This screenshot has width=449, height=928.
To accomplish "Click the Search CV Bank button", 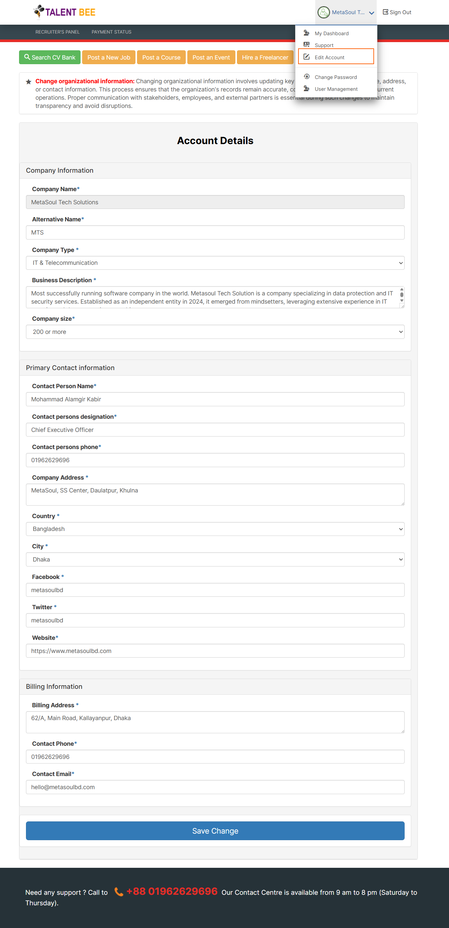I will [50, 57].
